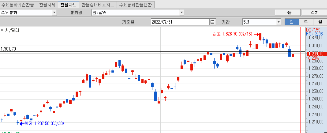Click the LC:7.59 indicator text

click(x=313, y=30)
